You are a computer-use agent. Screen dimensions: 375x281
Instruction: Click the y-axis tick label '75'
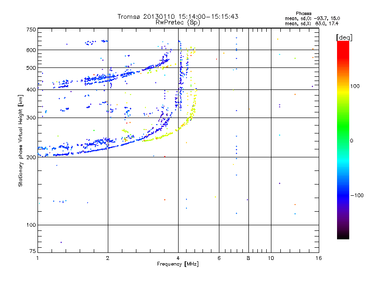click(x=33, y=251)
